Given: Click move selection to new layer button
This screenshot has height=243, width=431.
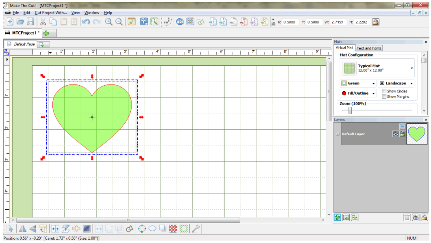Looking at the screenshot, I should (x=346, y=218).
